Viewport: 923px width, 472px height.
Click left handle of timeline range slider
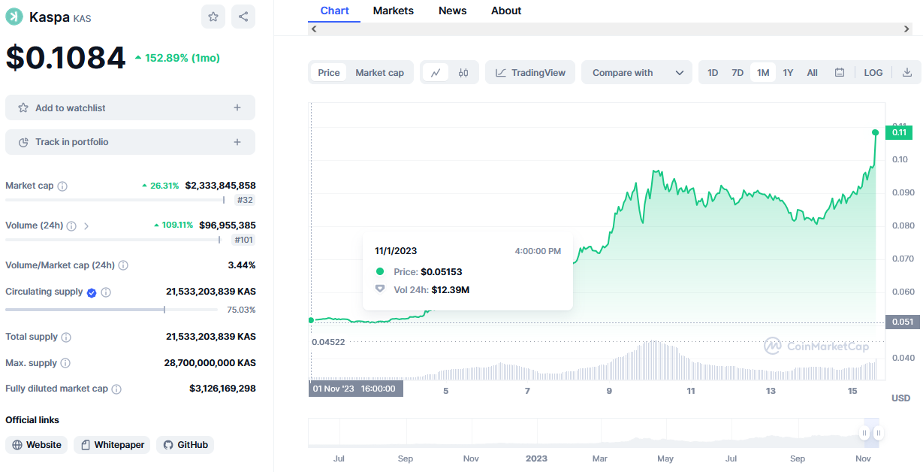pyautogui.click(x=864, y=433)
